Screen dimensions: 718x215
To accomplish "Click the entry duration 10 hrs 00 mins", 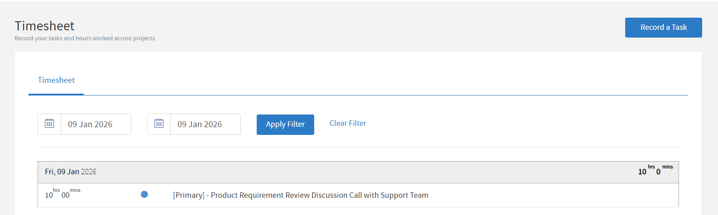I will click(62, 195).
